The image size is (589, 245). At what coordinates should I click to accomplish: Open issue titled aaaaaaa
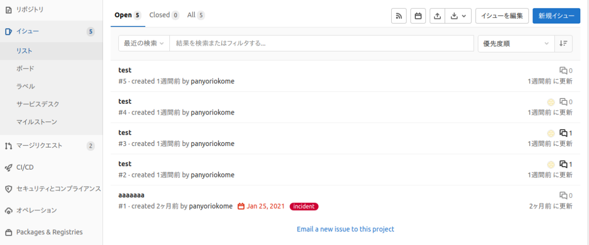coord(131,195)
